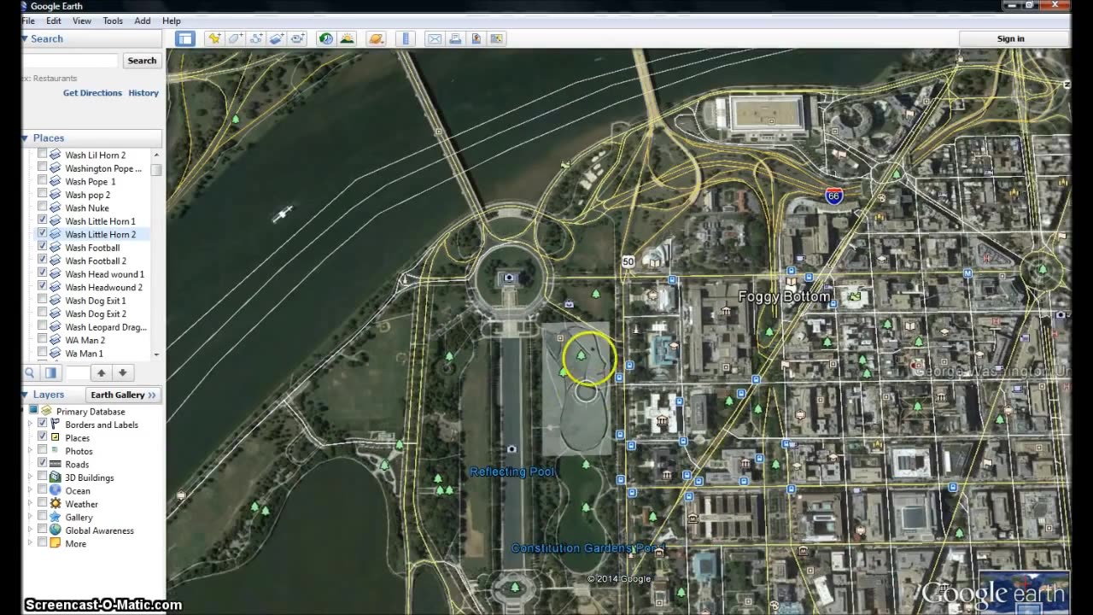Uncheck the Wash Football checkbox
Viewport: 1093px width, 615px height.
tap(42, 247)
